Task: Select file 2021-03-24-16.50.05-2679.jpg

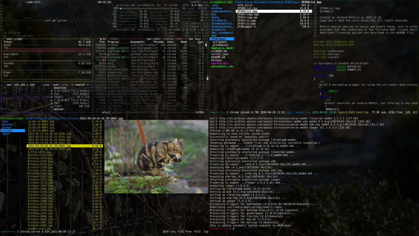Action: click(65, 149)
